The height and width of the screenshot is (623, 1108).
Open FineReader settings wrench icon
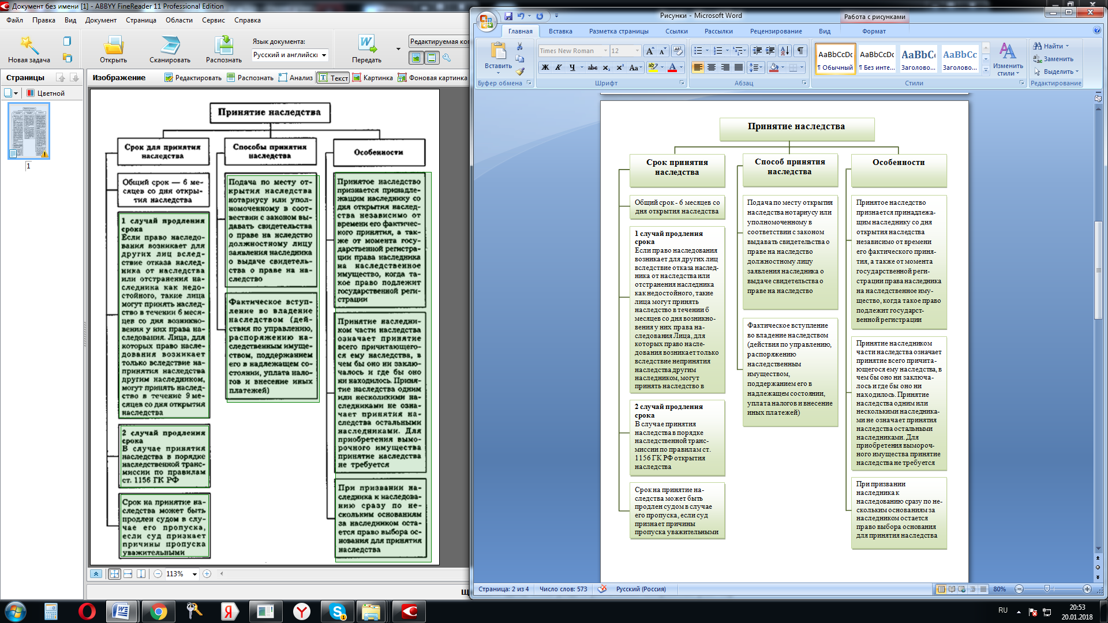[x=447, y=58]
